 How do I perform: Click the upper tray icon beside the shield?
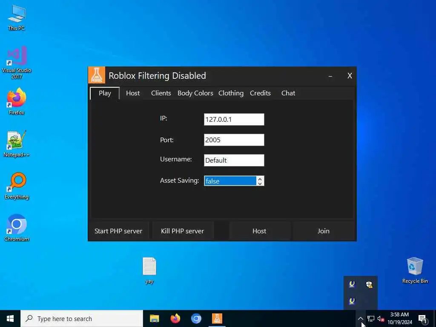tap(352, 284)
